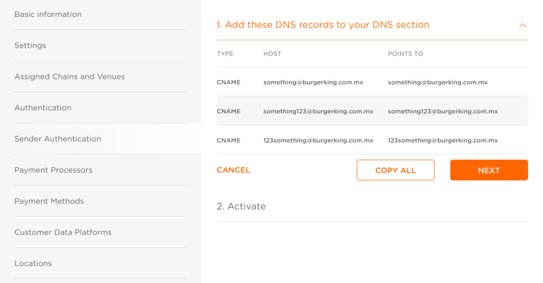Open Payment Processors section
Screen dimensions: 543x283
[54, 170]
